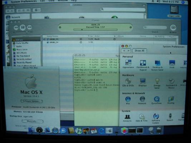Open QuickTime Player from the Dock

(x=102, y=131)
